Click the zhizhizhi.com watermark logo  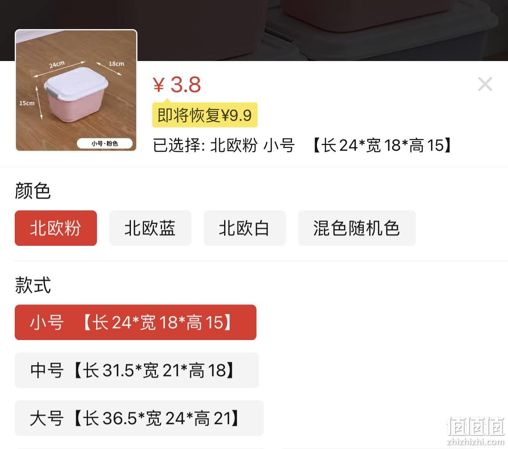click(475, 431)
